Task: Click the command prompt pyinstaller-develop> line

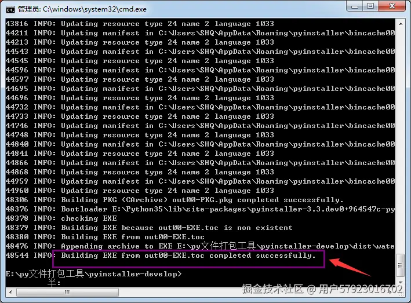Action: [93, 274]
